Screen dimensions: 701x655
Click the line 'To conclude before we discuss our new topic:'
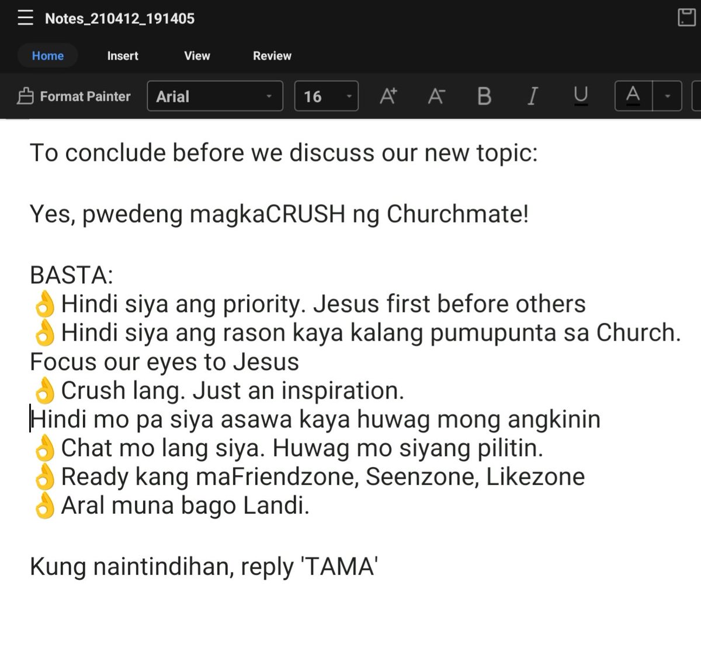click(284, 153)
